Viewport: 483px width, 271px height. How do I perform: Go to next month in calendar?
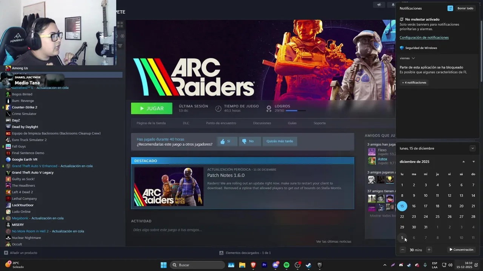(474, 162)
